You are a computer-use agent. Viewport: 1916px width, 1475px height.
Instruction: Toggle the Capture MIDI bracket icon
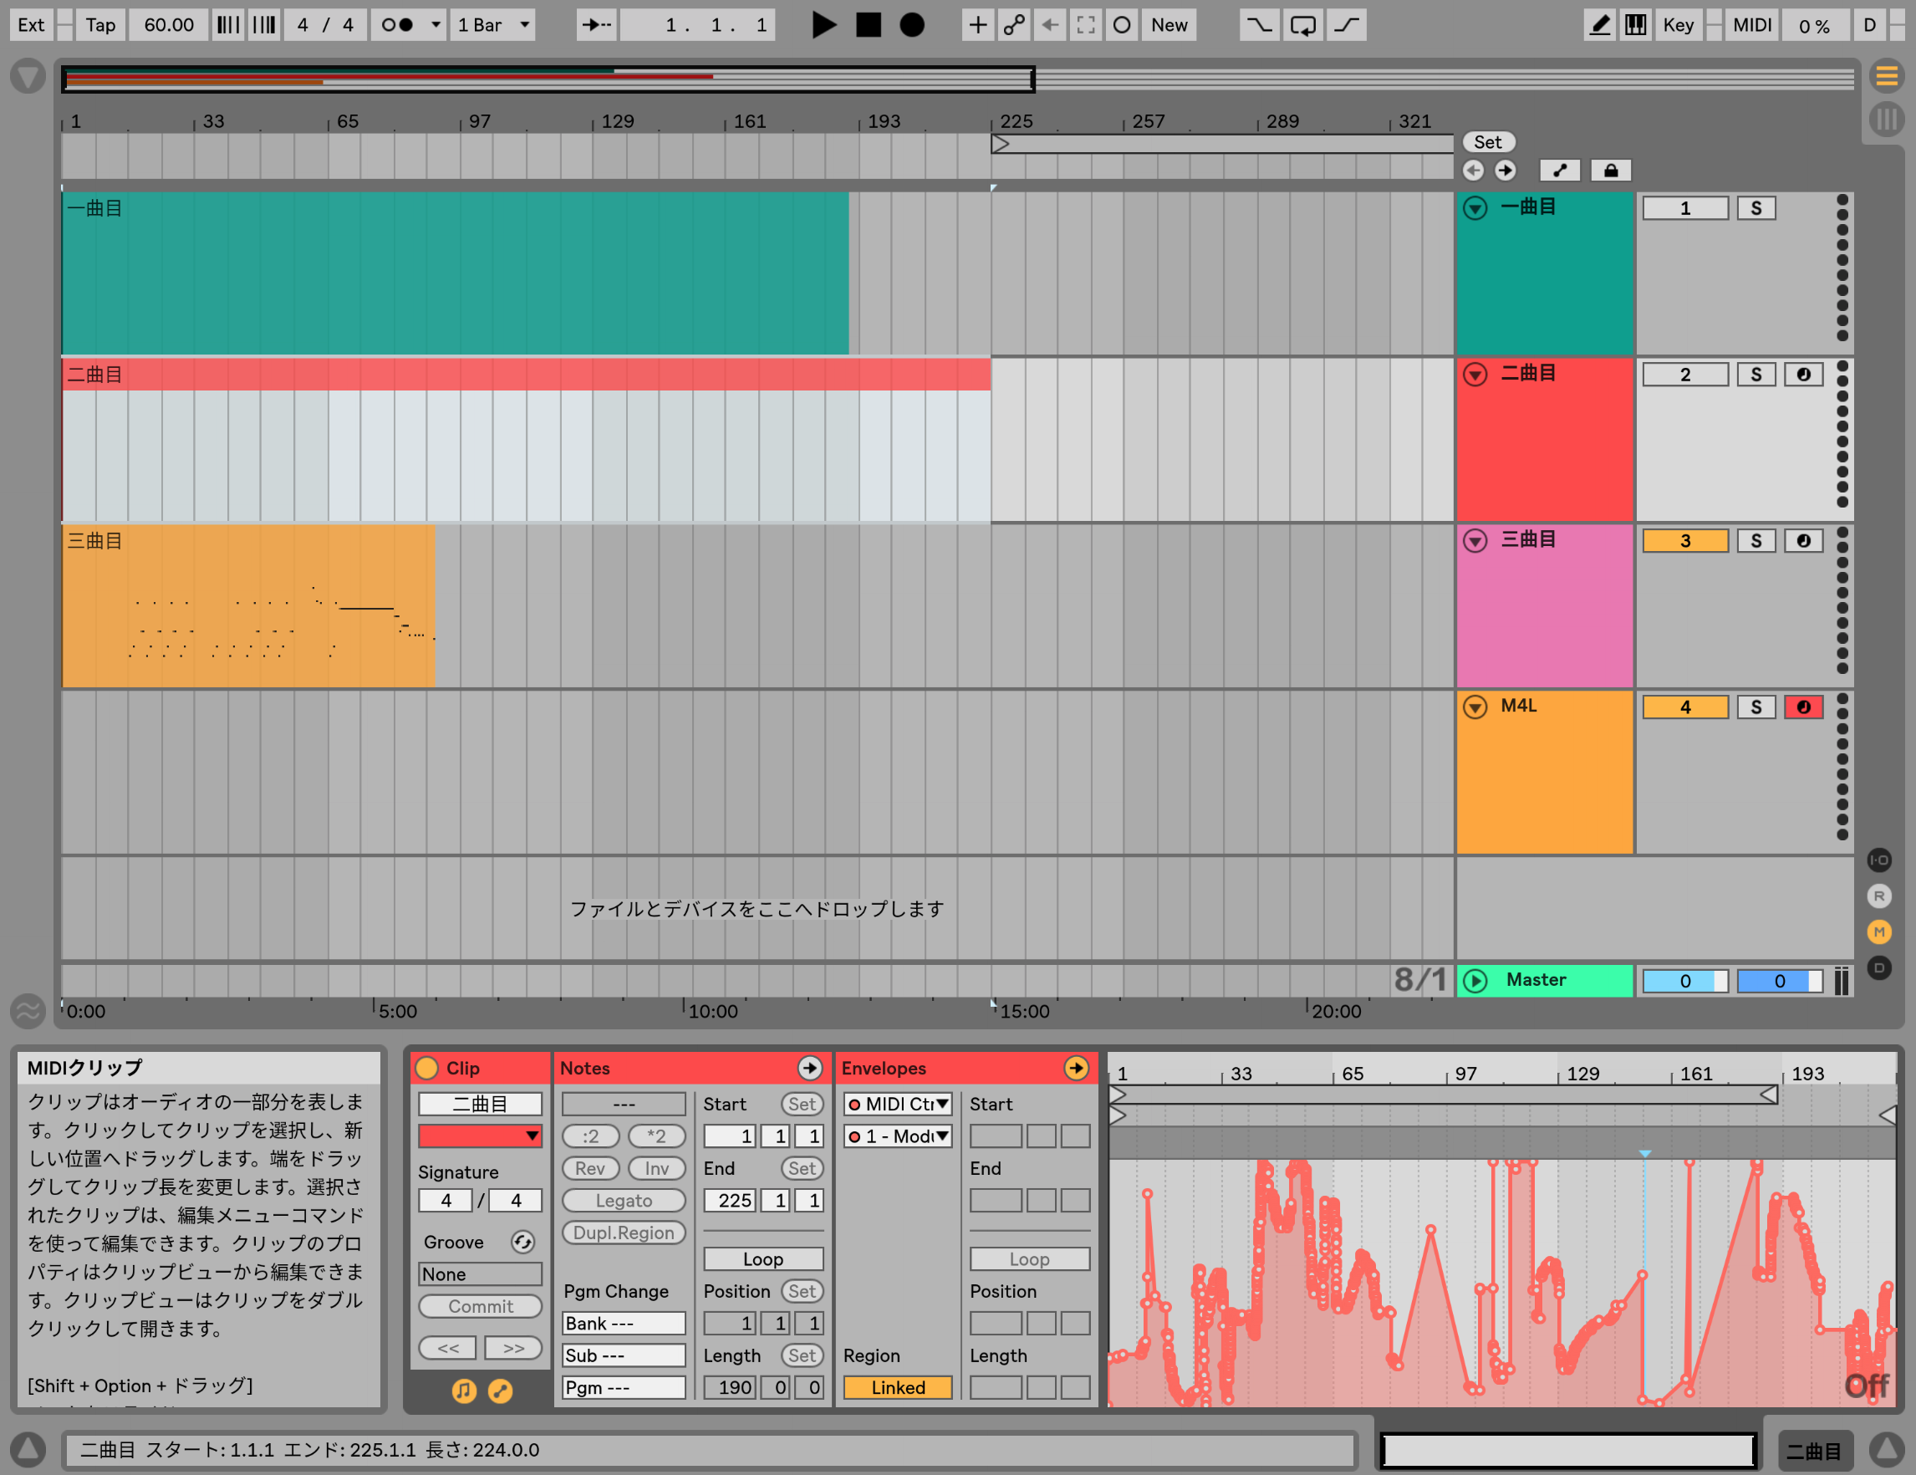click(1086, 25)
